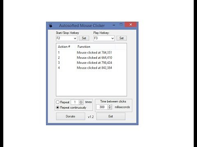Click the mouse app icon in title bar
The image size is (197, 147).
[50, 25]
